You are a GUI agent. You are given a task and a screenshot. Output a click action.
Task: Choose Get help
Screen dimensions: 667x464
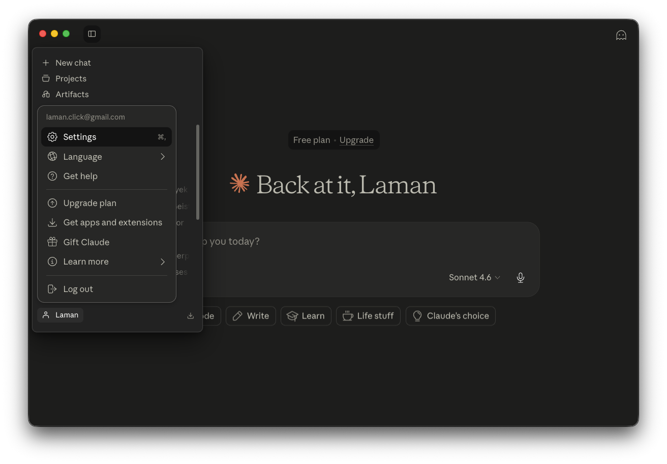coord(106,176)
